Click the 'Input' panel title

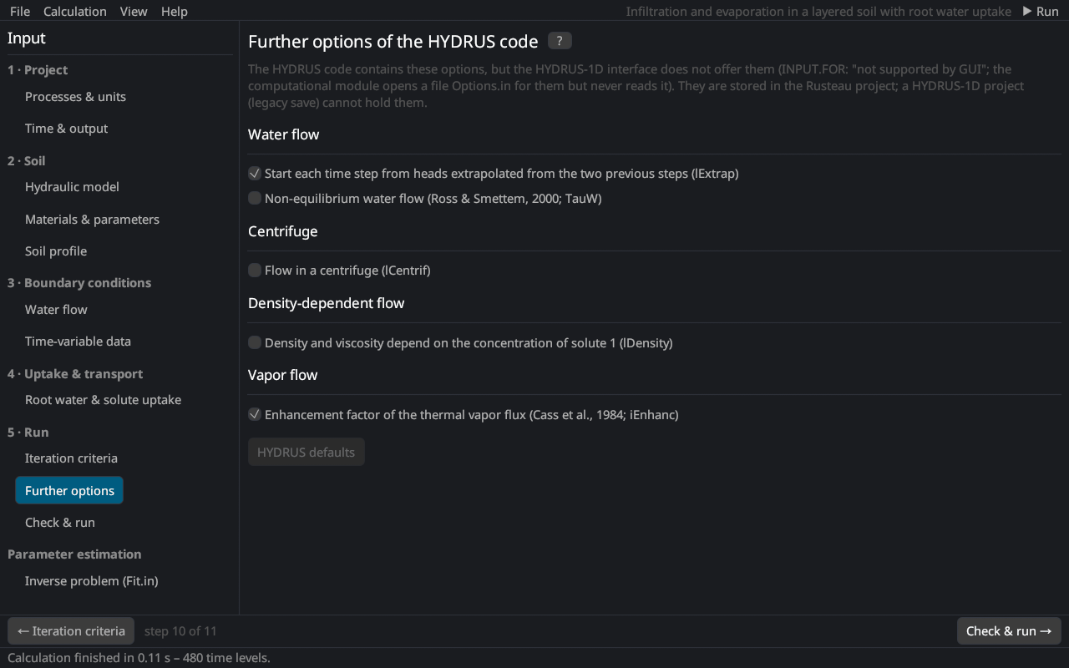pos(27,38)
